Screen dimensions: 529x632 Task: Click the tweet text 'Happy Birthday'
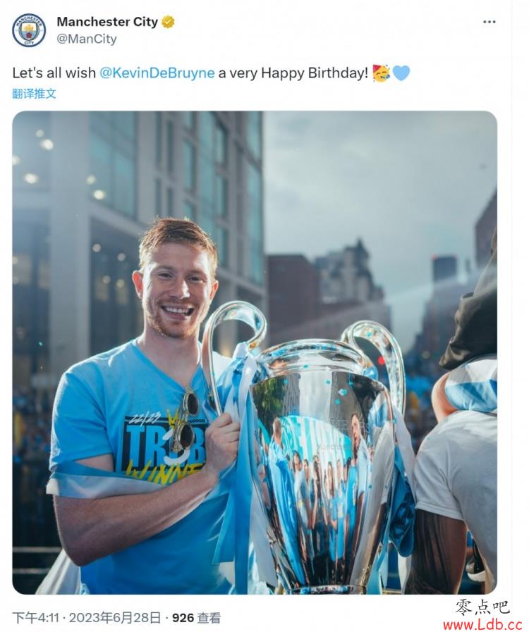point(315,73)
